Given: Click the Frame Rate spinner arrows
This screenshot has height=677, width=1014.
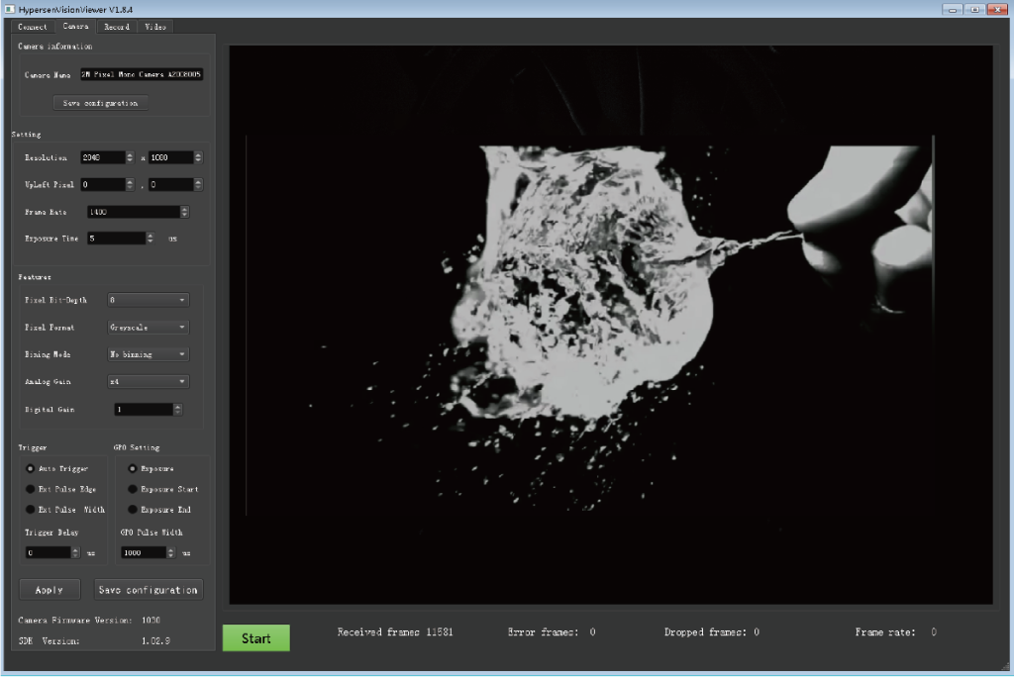Looking at the screenshot, I should [x=184, y=211].
